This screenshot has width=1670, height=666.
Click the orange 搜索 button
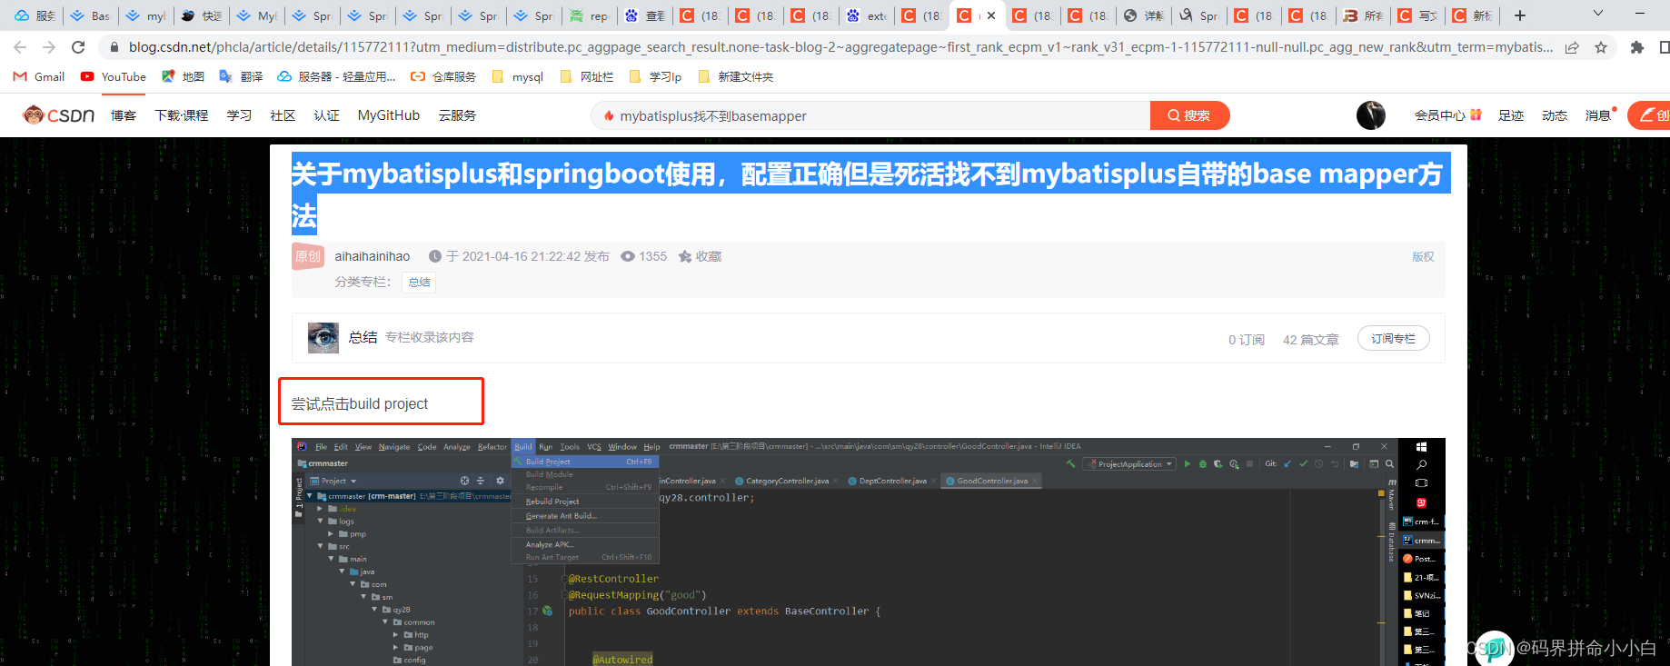pyautogui.click(x=1189, y=115)
